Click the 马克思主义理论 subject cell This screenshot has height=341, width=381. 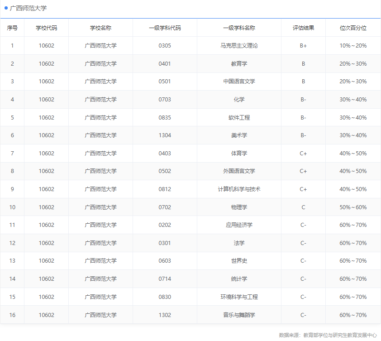tap(239, 46)
